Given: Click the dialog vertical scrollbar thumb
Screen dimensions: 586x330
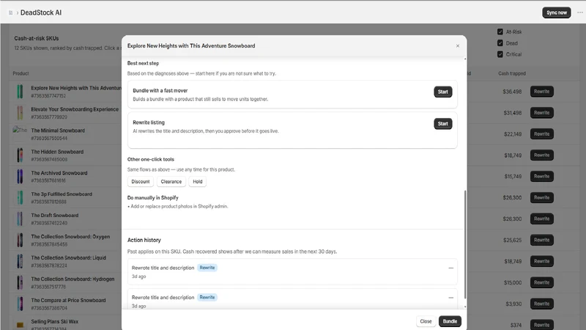Looking at the screenshot, I should 465,244.
